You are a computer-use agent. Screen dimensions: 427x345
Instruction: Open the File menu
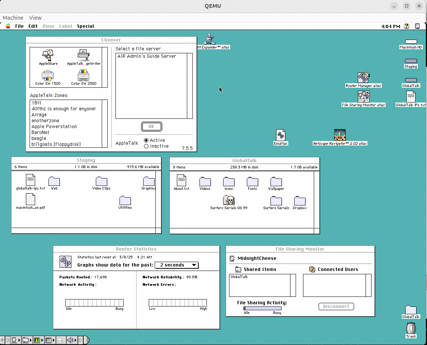(19, 26)
